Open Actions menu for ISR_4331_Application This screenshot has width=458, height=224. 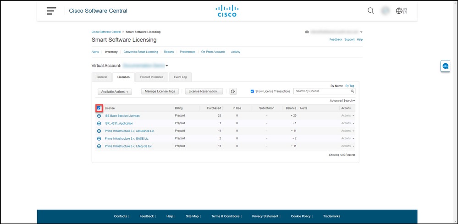point(348,123)
